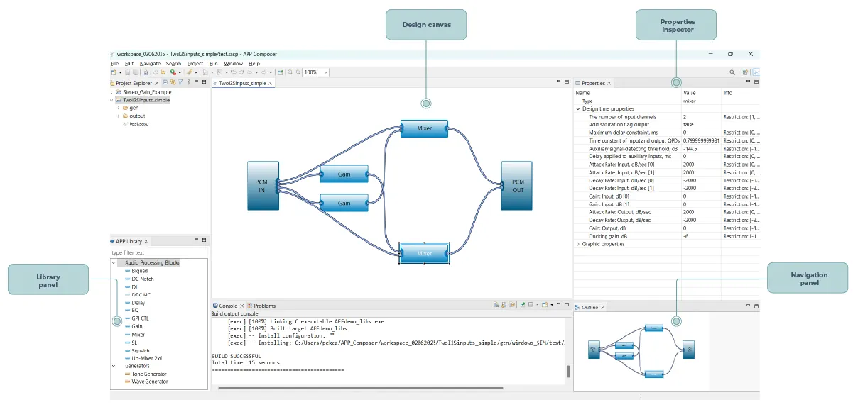Select Delay block in APP library
853x412 pixels.
tap(138, 303)
